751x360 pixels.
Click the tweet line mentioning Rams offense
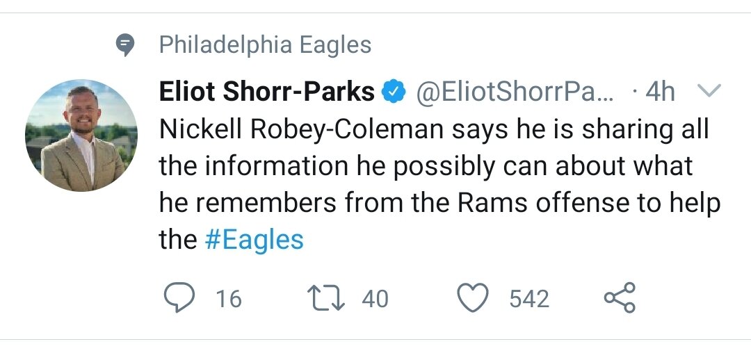[x=438, y=203]
